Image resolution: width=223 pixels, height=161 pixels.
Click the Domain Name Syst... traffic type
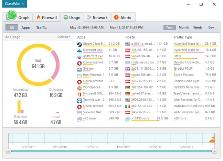point(188,81)
